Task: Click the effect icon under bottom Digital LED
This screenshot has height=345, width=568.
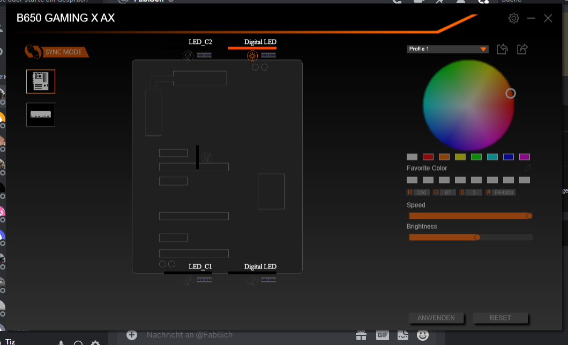Action: 252,280
